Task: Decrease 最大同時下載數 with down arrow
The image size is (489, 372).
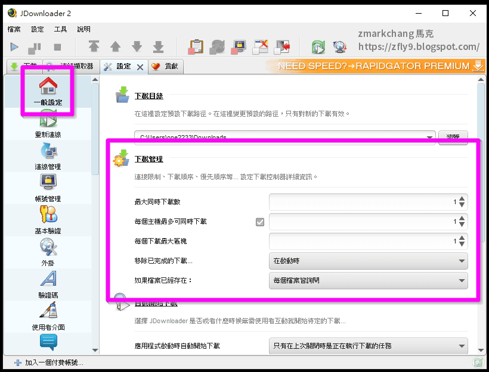Action: pyautogui.click(x=462, y=205)
